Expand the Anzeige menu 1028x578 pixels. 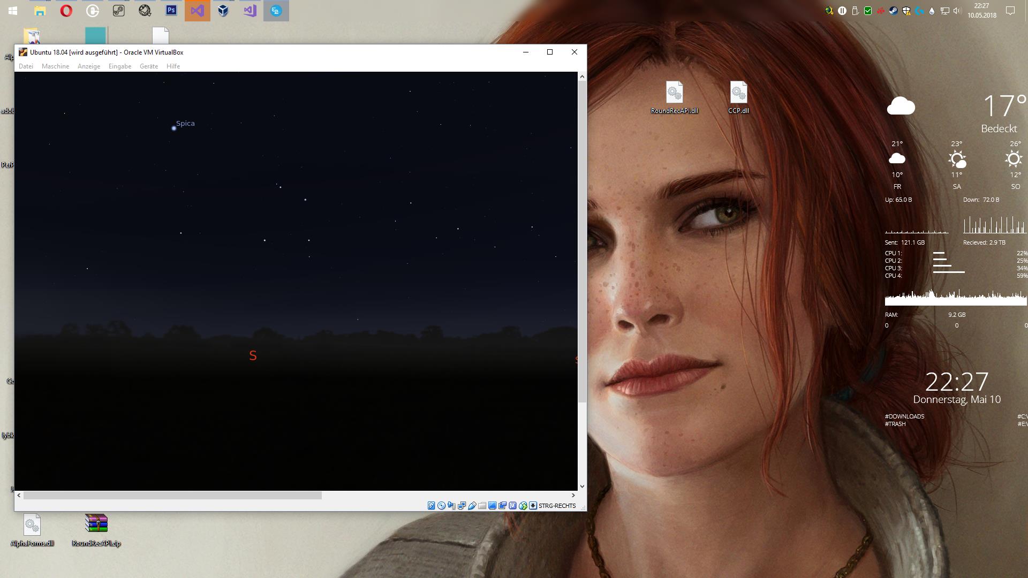[89, 66]
